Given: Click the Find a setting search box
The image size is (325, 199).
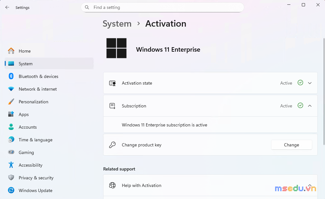Looking at the screenshot, I should point(162,8).
